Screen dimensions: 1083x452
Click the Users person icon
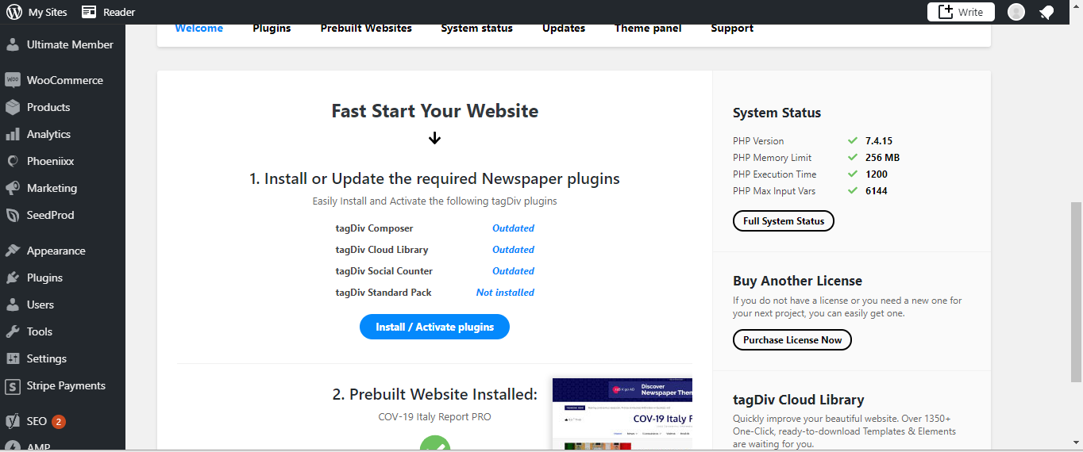point(13,305)
